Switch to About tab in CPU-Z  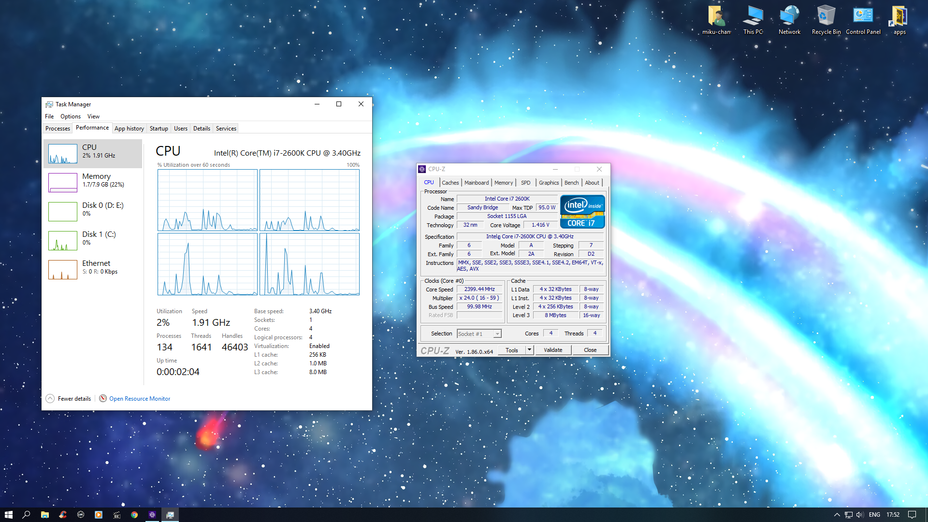click(x=592, y=183)
